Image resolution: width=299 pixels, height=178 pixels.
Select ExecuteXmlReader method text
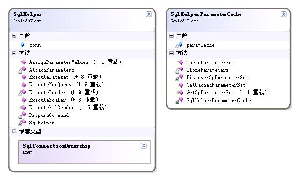(x=51, y=108)
